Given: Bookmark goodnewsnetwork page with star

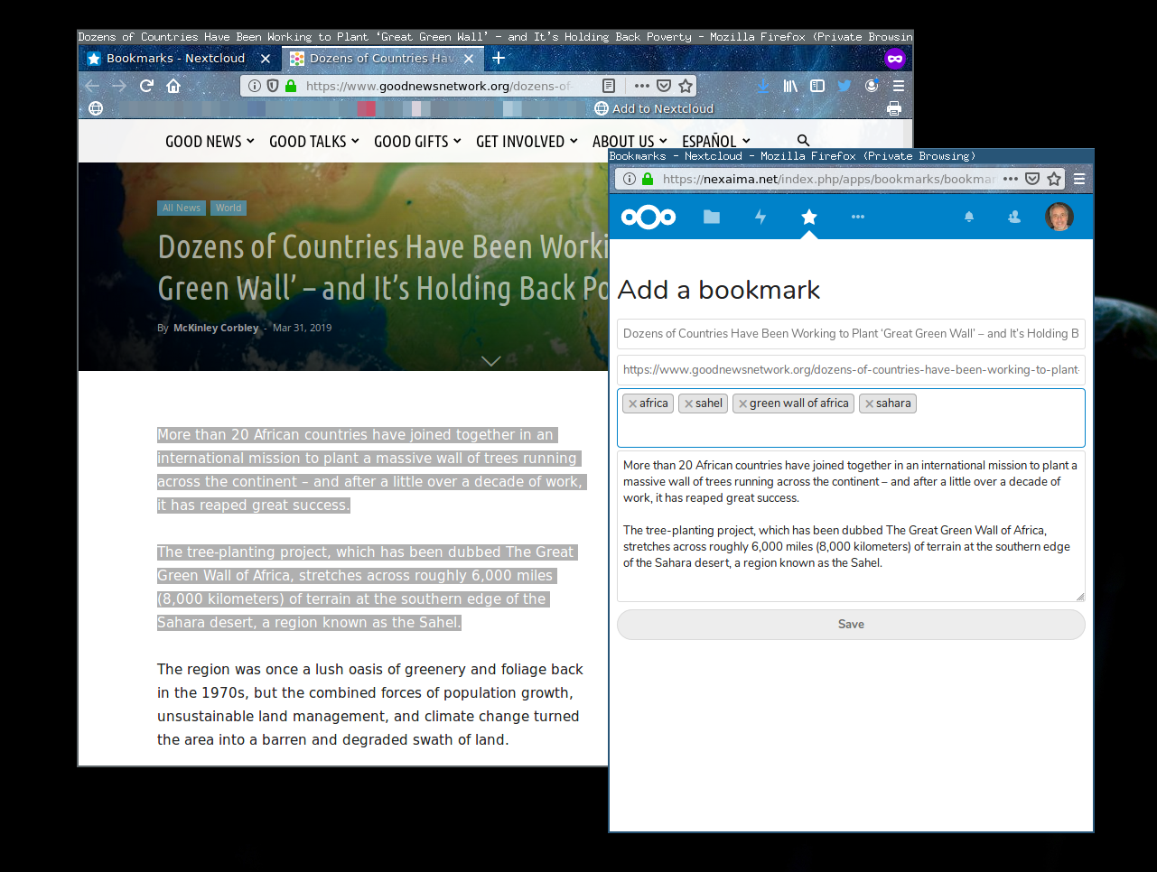Looking at the screenshot, I should 686,86.
